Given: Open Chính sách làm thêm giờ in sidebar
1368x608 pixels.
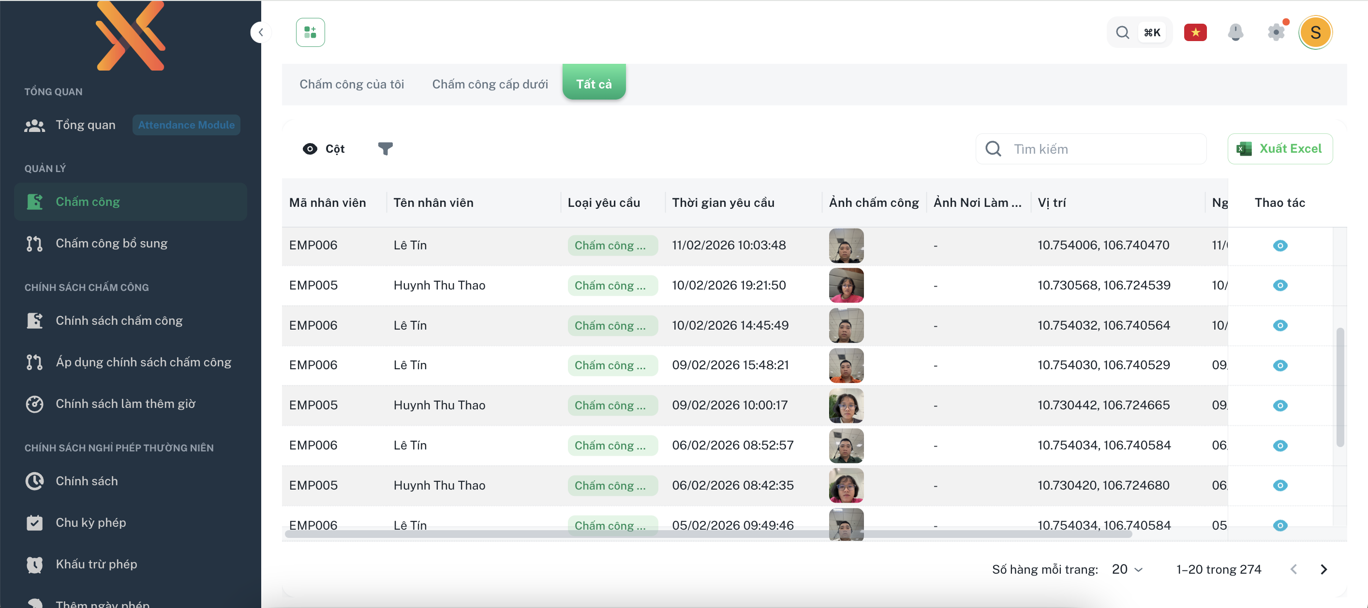Looking at the screenshot, I should click(125, 404).
